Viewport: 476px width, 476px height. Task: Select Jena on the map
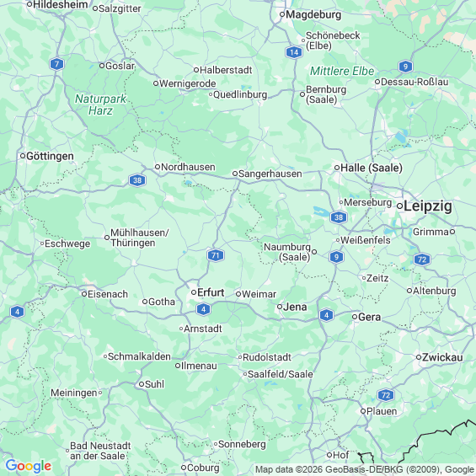[295, 307]
